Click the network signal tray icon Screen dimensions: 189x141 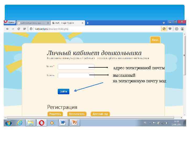pyautogui.click(x=163, y=123)
